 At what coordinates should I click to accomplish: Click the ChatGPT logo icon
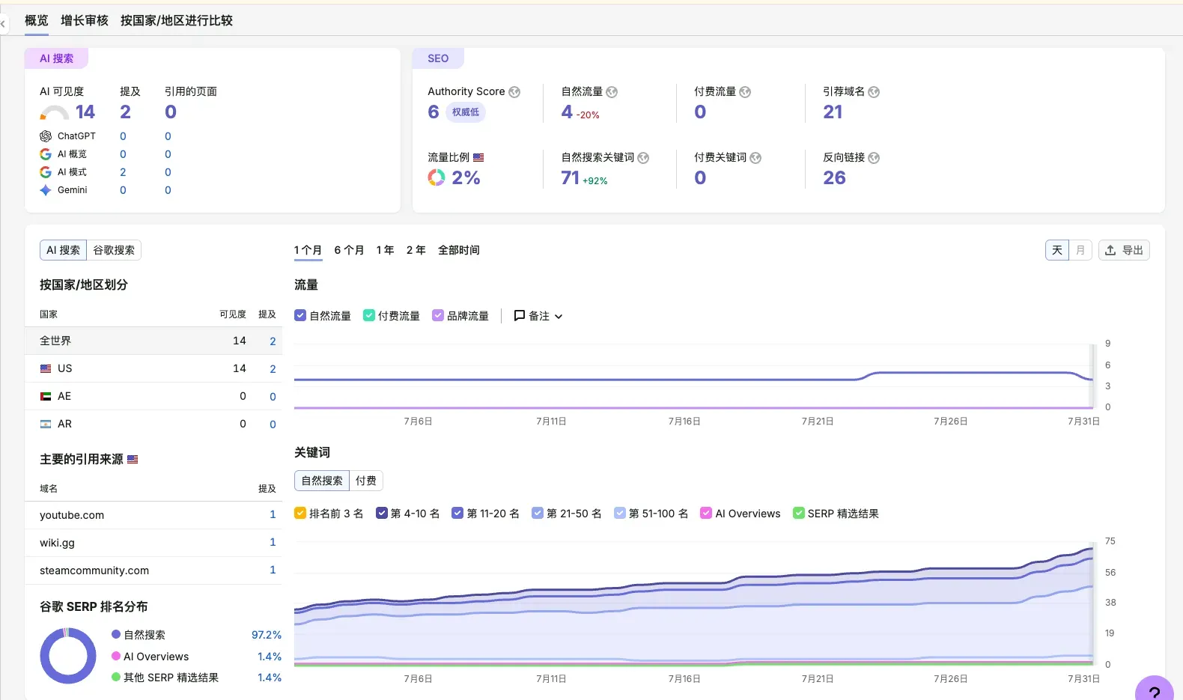(x=46, y=136)
